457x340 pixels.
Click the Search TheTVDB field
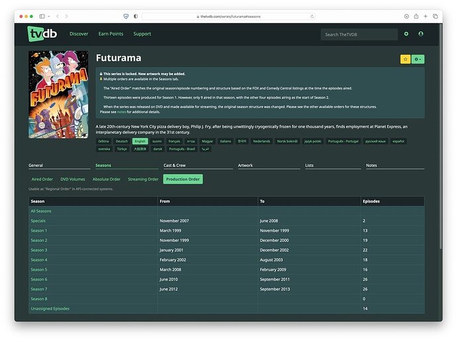point(359,34)
